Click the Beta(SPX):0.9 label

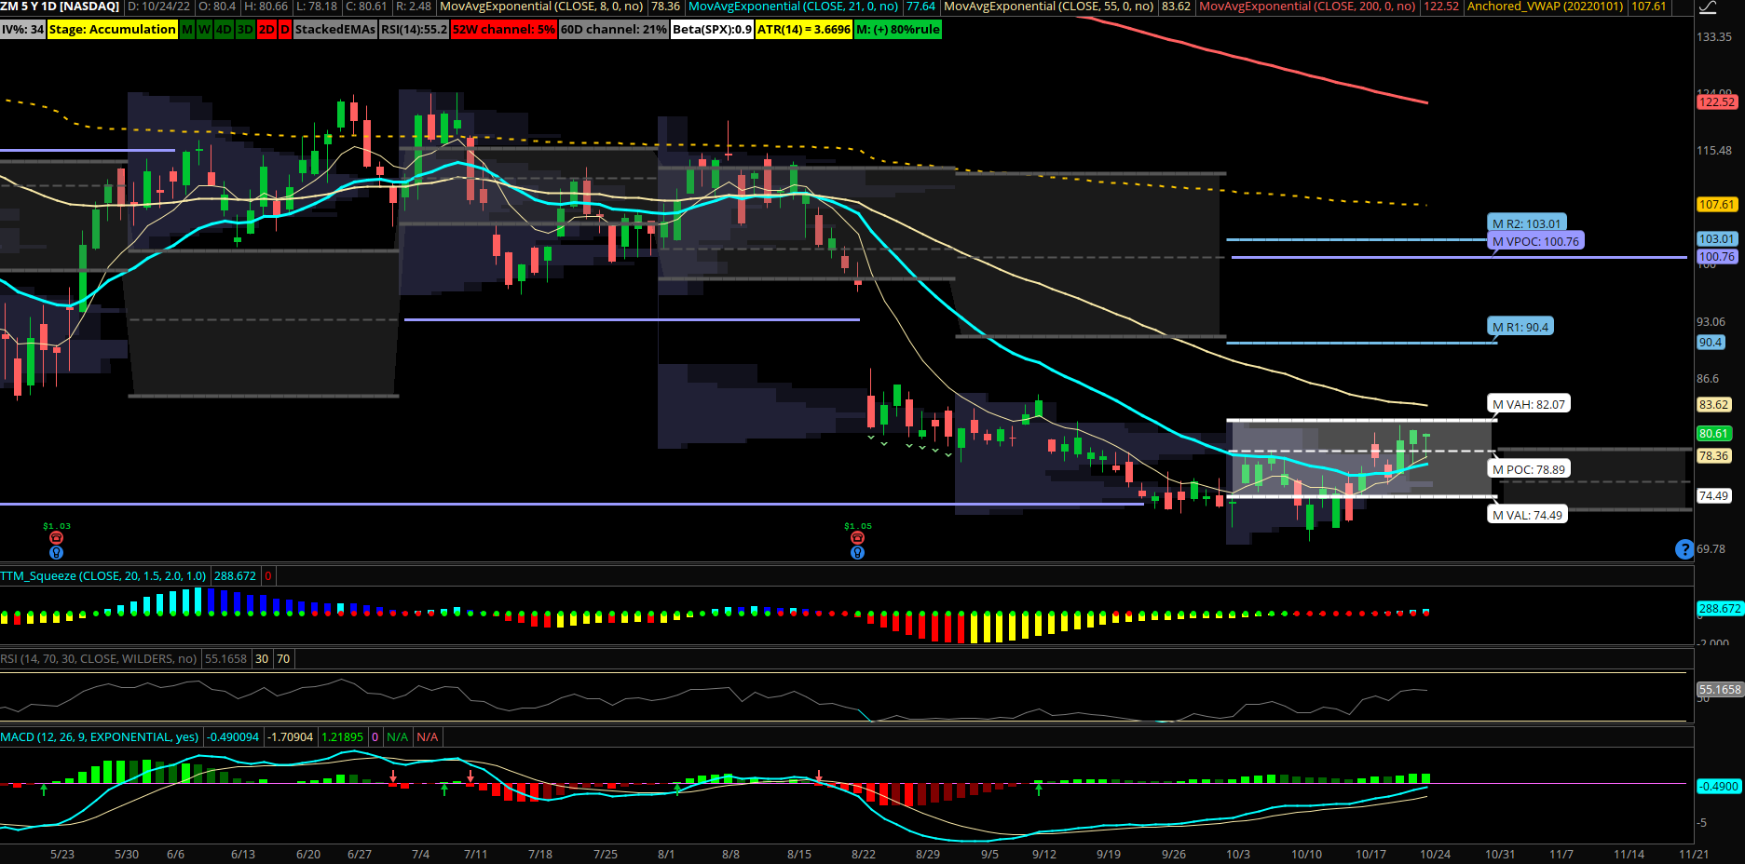(x=712, y=30)
